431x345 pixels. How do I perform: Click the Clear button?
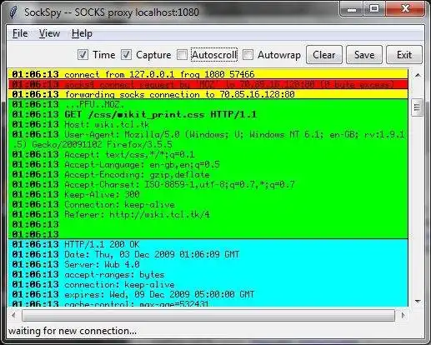324,55
